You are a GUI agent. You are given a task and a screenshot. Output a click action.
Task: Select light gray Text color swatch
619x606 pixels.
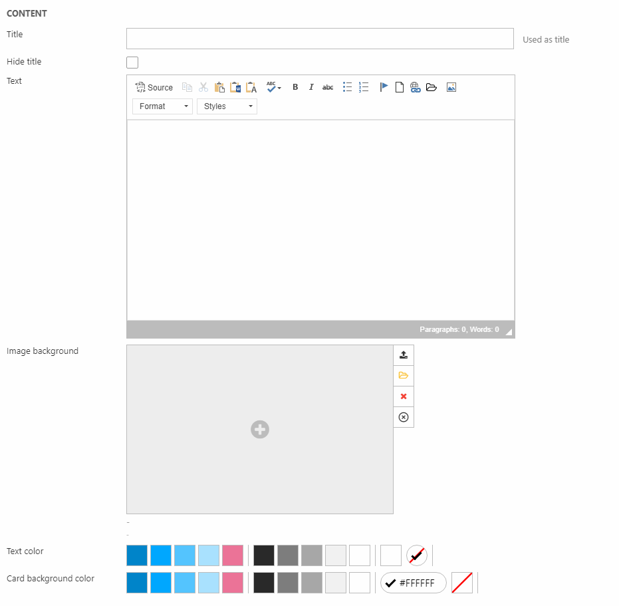336,555
